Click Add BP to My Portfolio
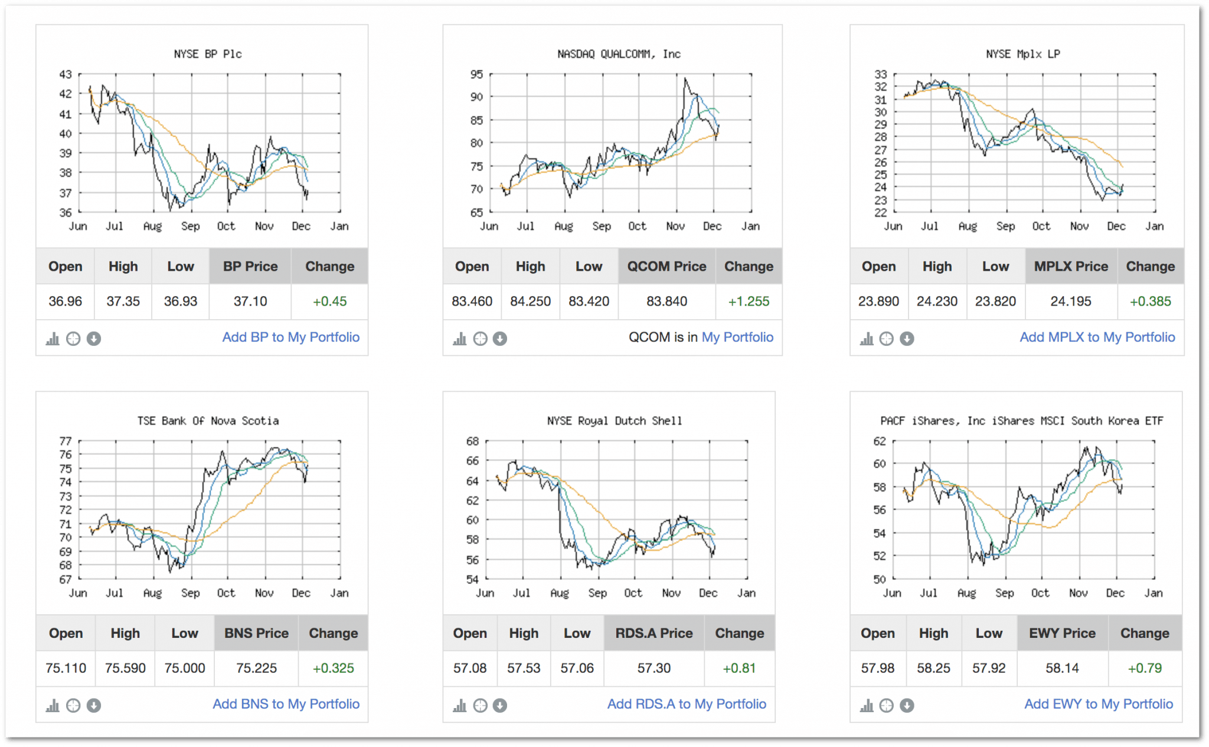Viewport: 1209px width, 747px height. [x=290, y=337]
